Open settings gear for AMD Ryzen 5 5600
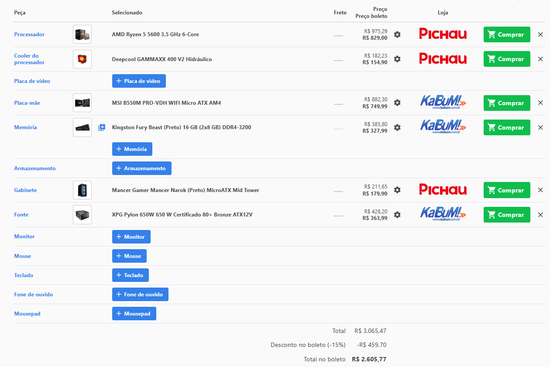Viewport: 550px width, 367px height. click(x=397, y=34)
